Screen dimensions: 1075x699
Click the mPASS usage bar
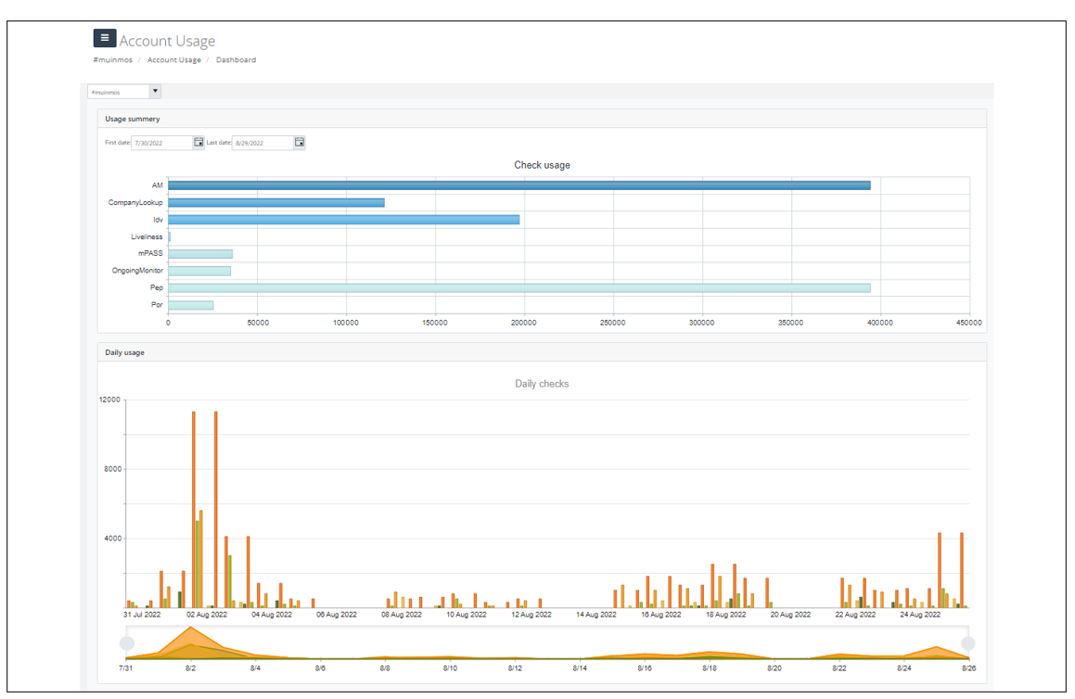coord(199,254)
